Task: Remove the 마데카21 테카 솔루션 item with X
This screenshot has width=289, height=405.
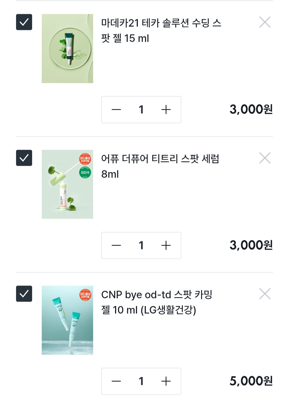Action: pos(265,22)
